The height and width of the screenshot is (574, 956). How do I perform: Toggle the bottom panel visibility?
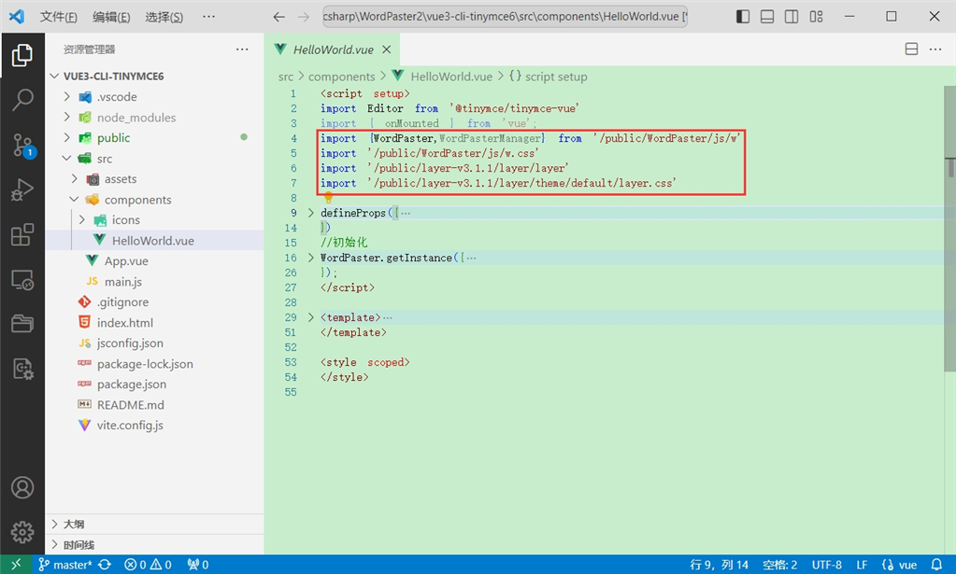tap(768, 16)
